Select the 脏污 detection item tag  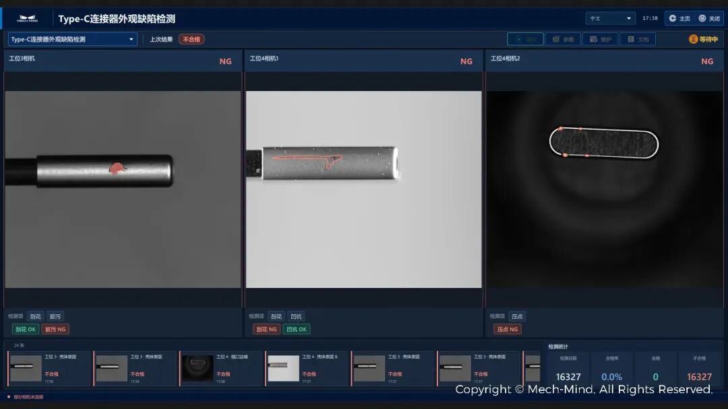click(55, 316)
